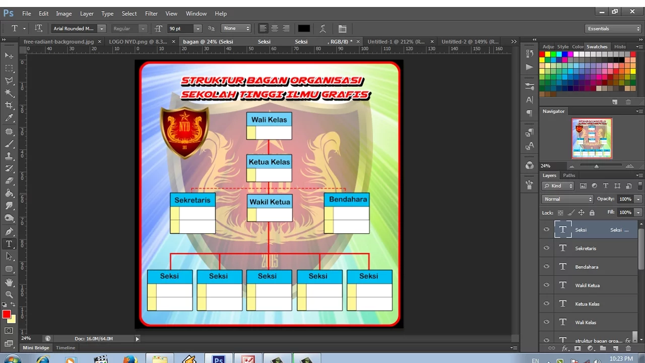Hide the Bendahara layer
This screenshot has width=645, height=363.
[546, 267]
